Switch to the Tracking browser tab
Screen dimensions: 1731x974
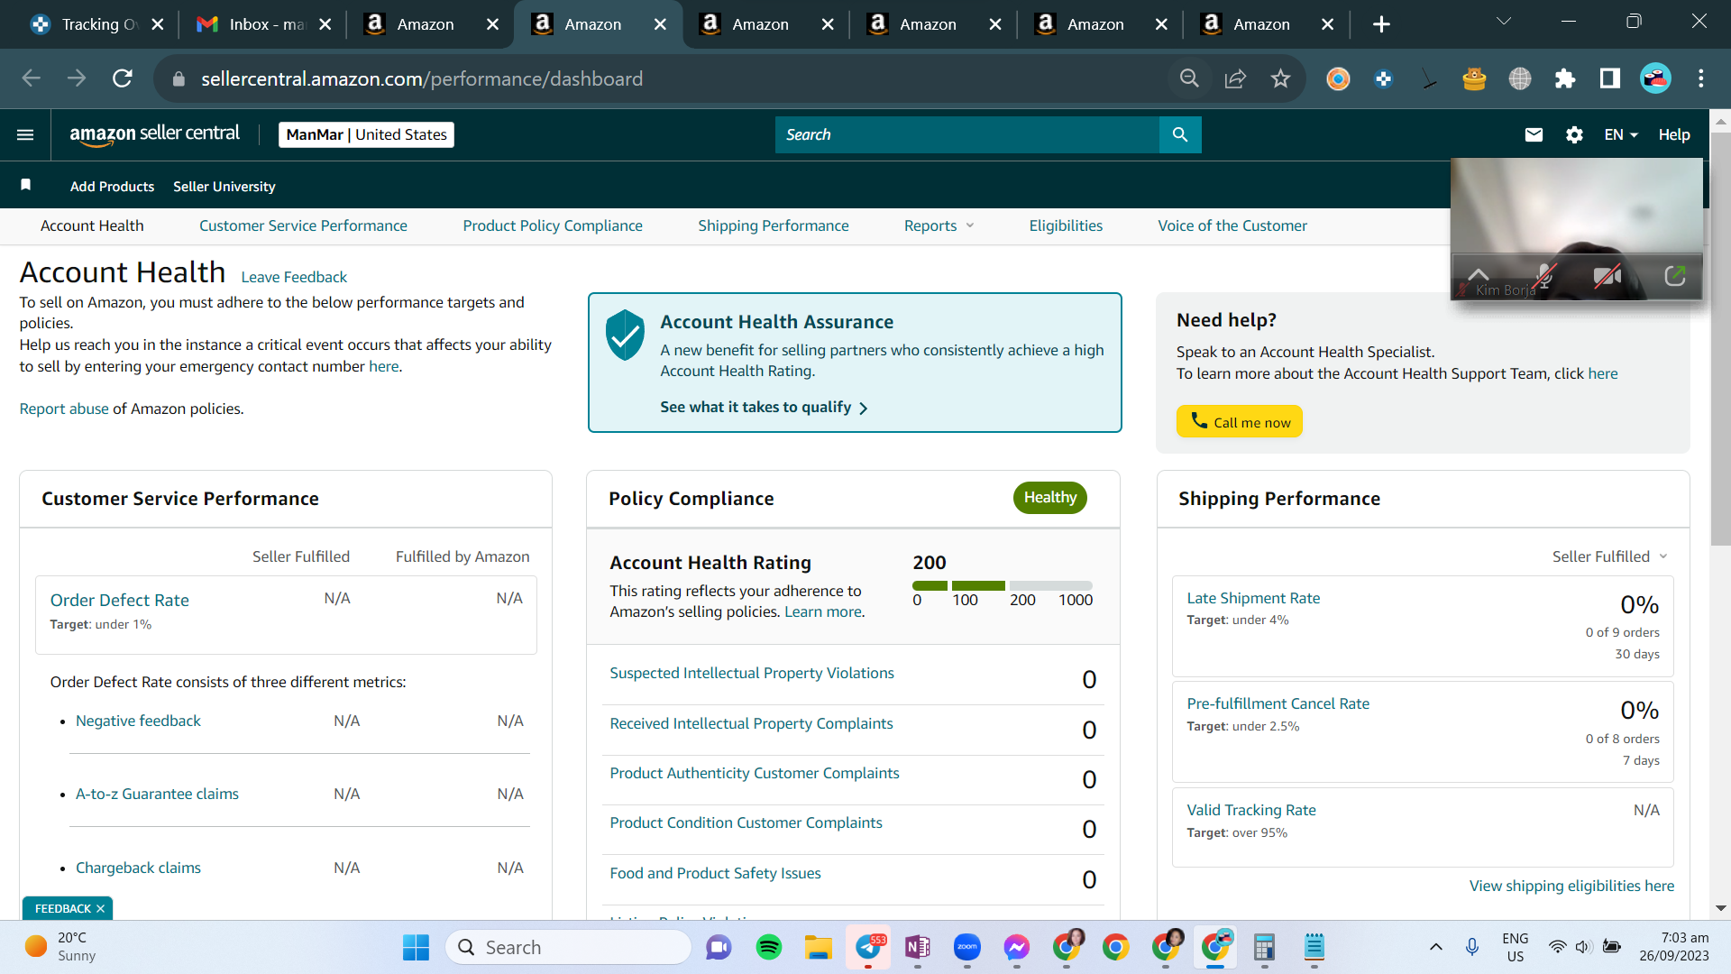[97, 24]
